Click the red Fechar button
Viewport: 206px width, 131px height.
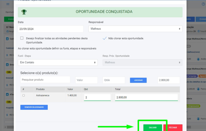point(173,128)
